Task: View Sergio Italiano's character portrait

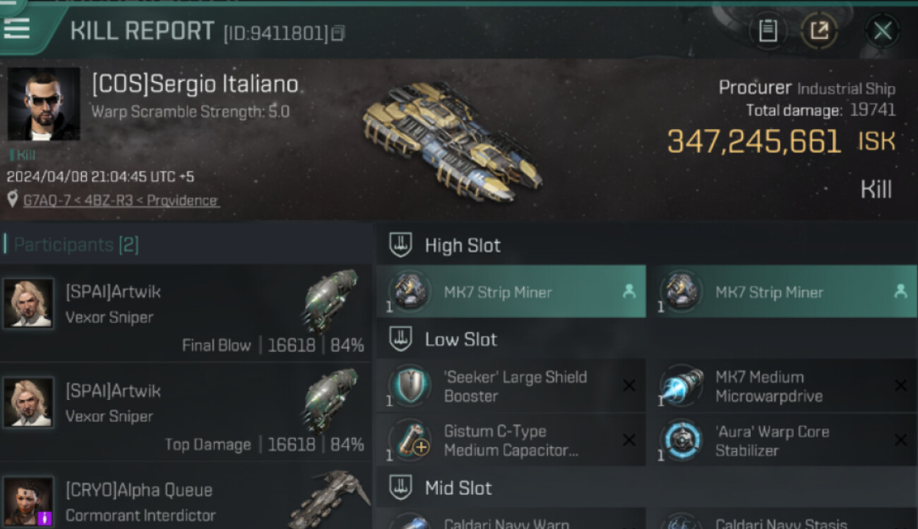Action: click(44, 104)
